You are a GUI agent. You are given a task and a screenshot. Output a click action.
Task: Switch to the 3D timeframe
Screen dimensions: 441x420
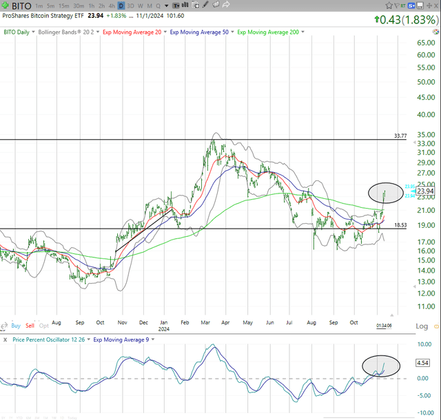click(x=130, y=6)
